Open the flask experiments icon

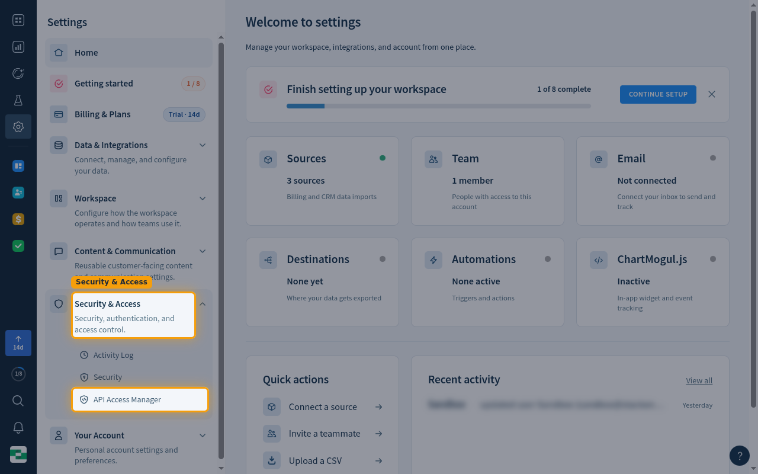(x=18, y=100)
